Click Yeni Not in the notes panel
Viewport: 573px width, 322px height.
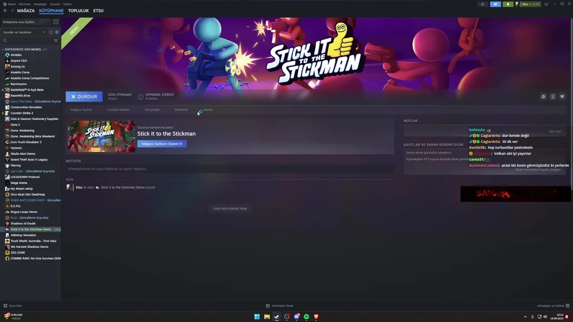[555, 131]
